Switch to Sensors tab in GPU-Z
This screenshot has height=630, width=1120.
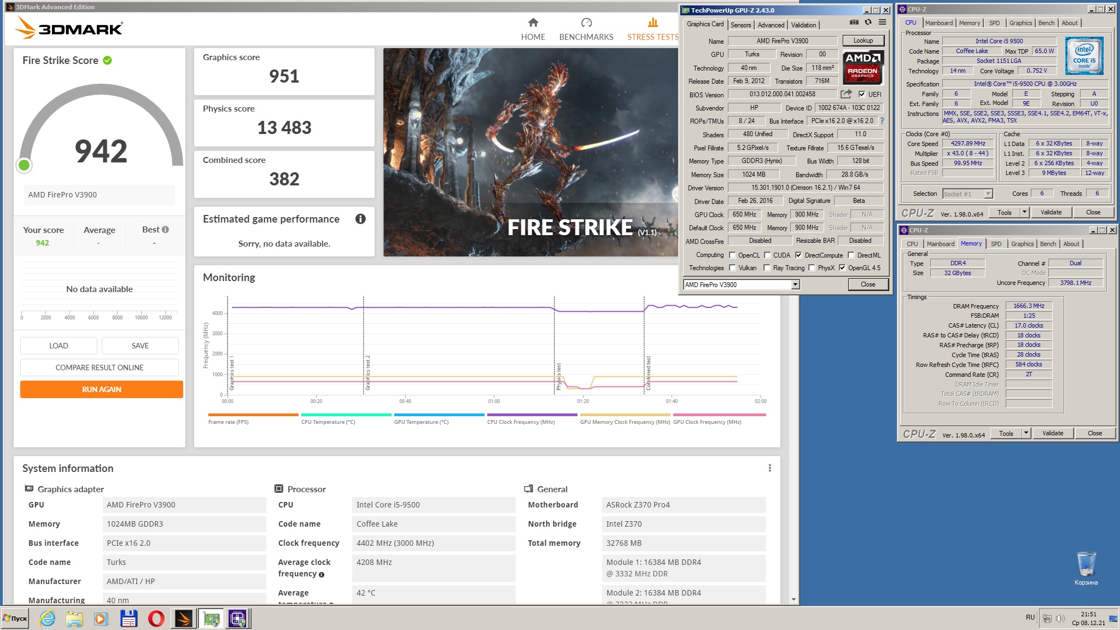tap(740, 25)
